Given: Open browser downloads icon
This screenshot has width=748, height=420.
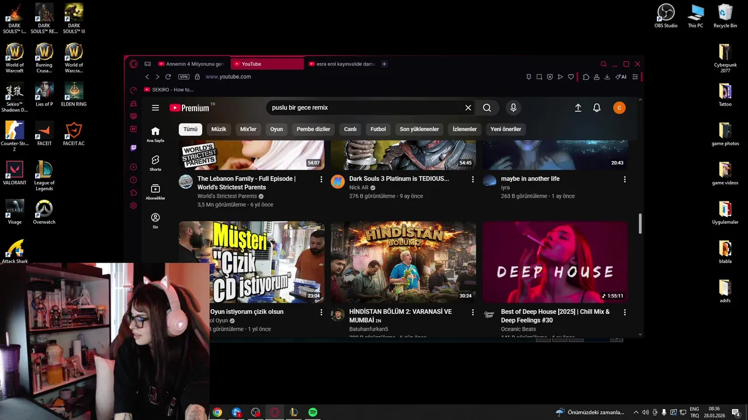Looking at the screenshot, I should coord(607,77).
